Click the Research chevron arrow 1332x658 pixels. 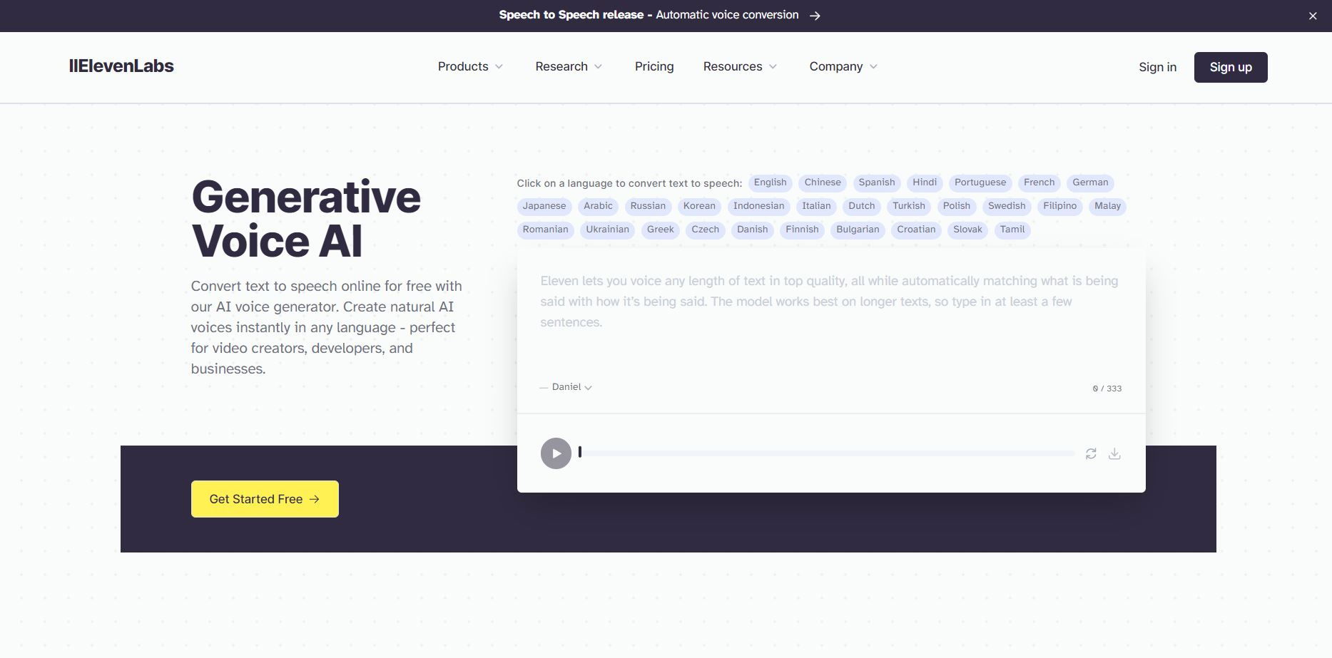598,67
